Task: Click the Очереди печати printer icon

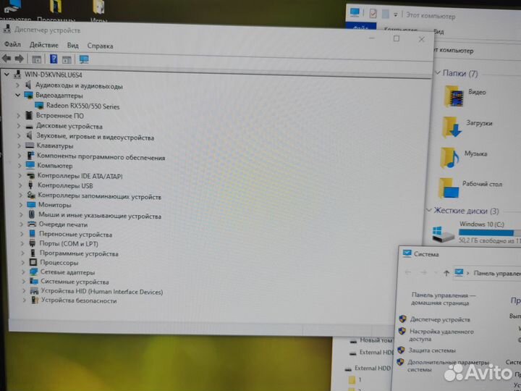Action: tap(32, 224)
